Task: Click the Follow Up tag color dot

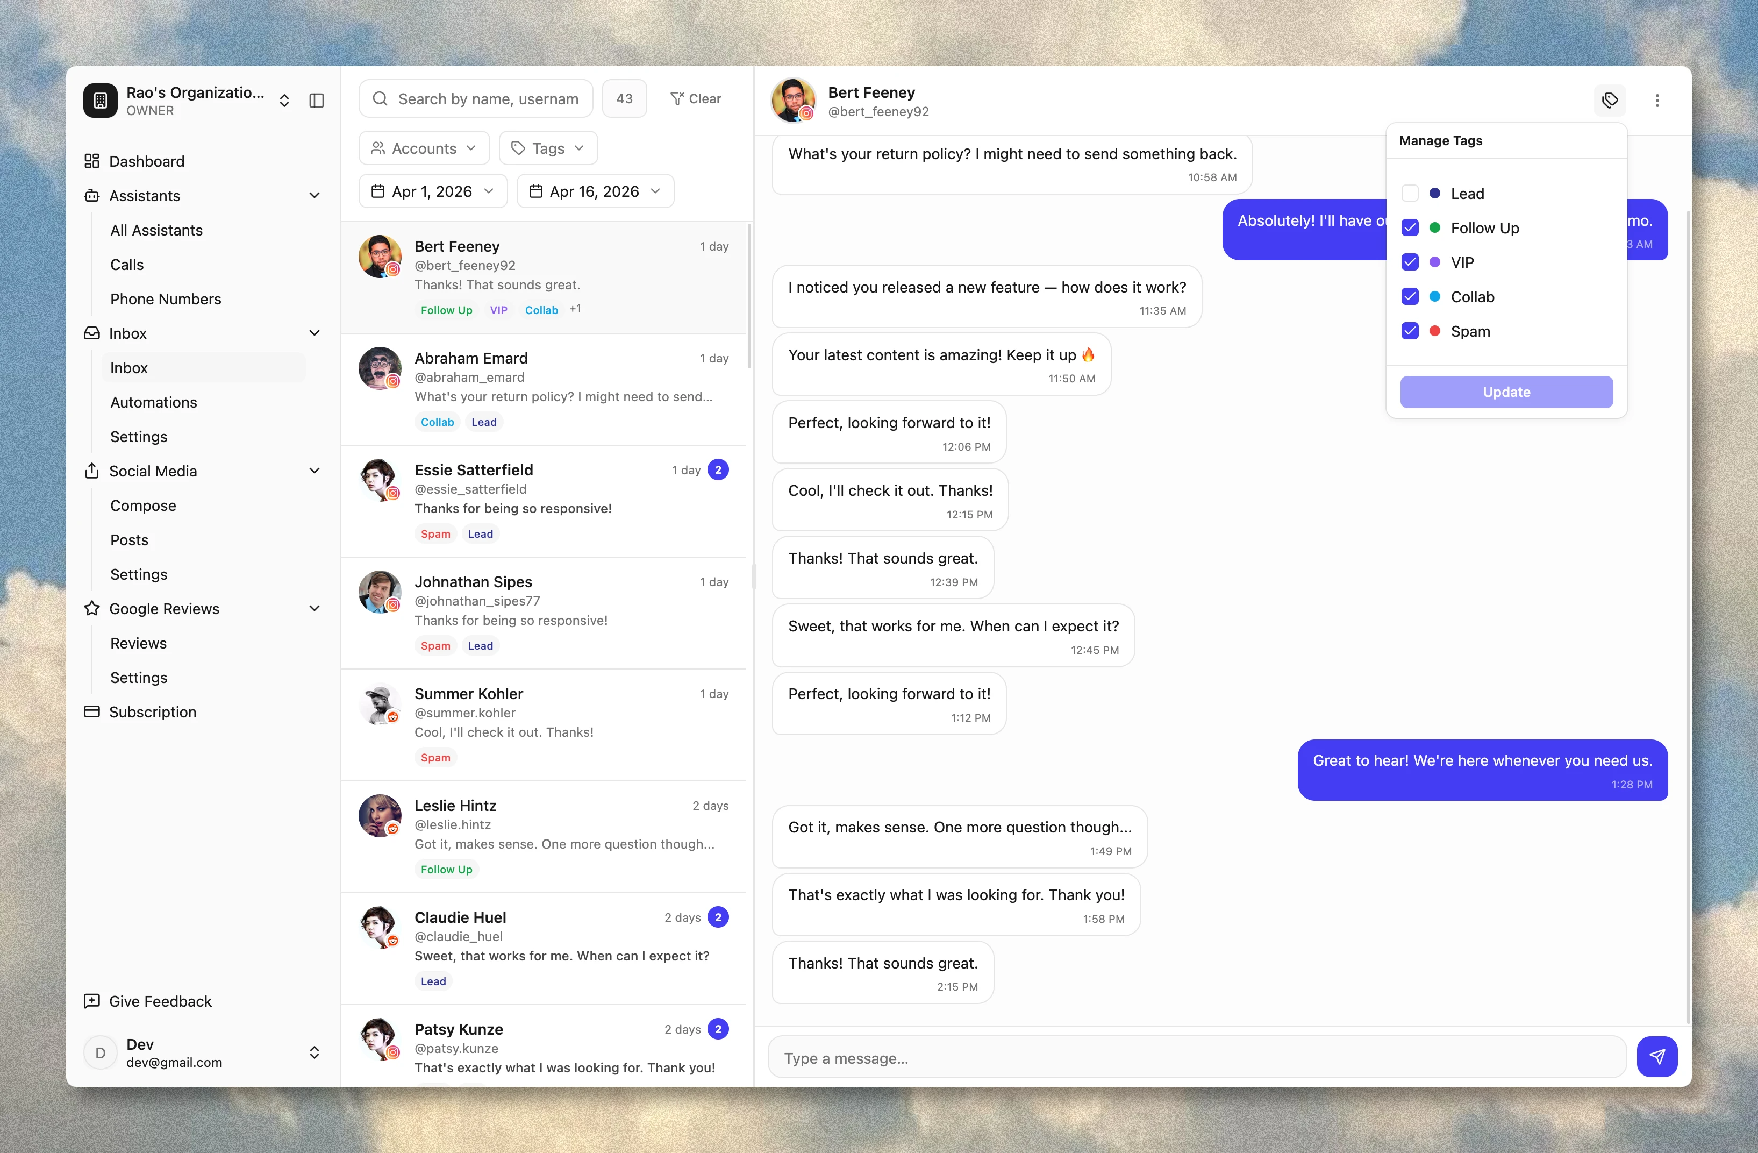Action: 1435,227
